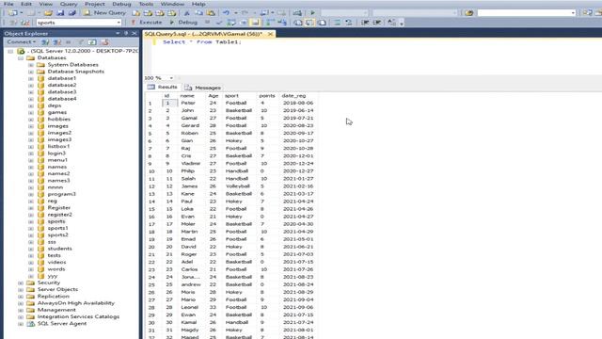Click the Cut scissors icon
The image size is (602, 339).
coord(187,12)
